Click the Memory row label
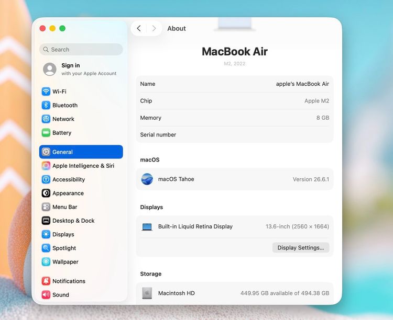This screenshot has width=393, height=320. point(150,118)
